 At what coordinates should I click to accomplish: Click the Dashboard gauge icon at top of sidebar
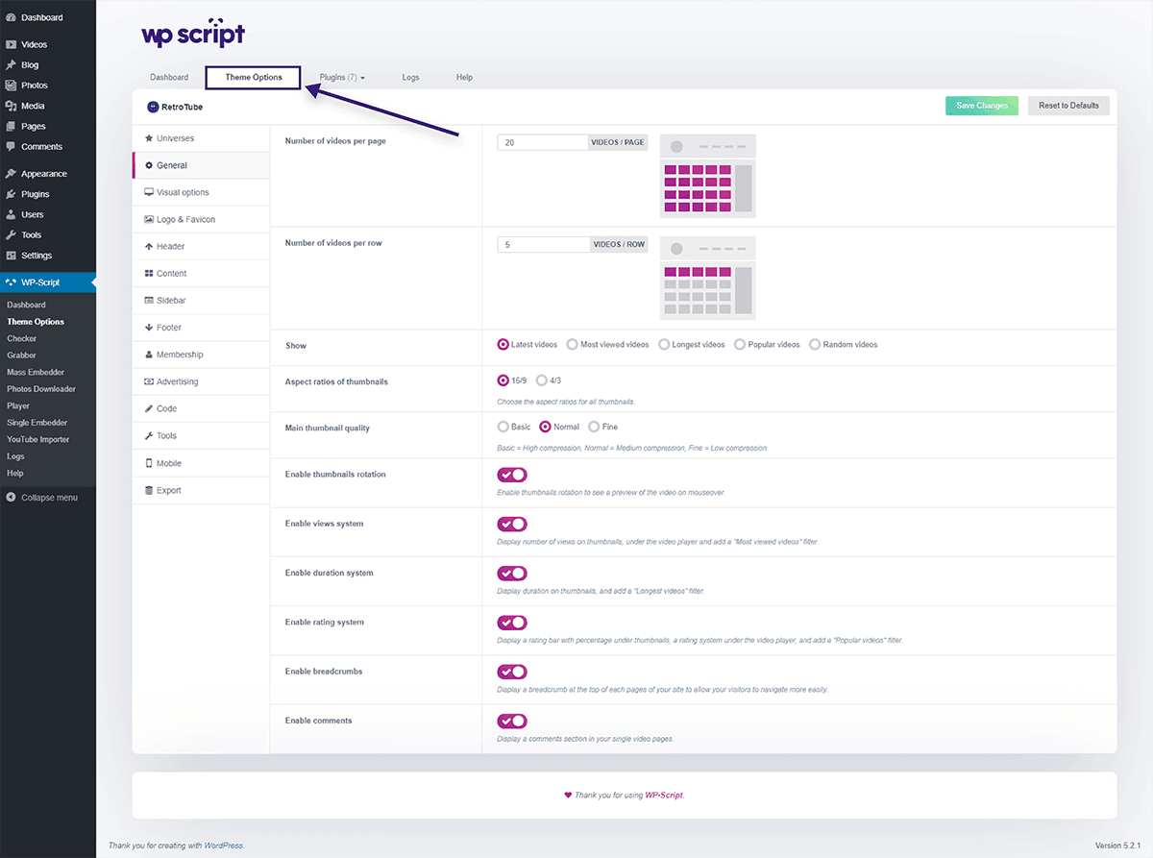[x=11, y=17]
